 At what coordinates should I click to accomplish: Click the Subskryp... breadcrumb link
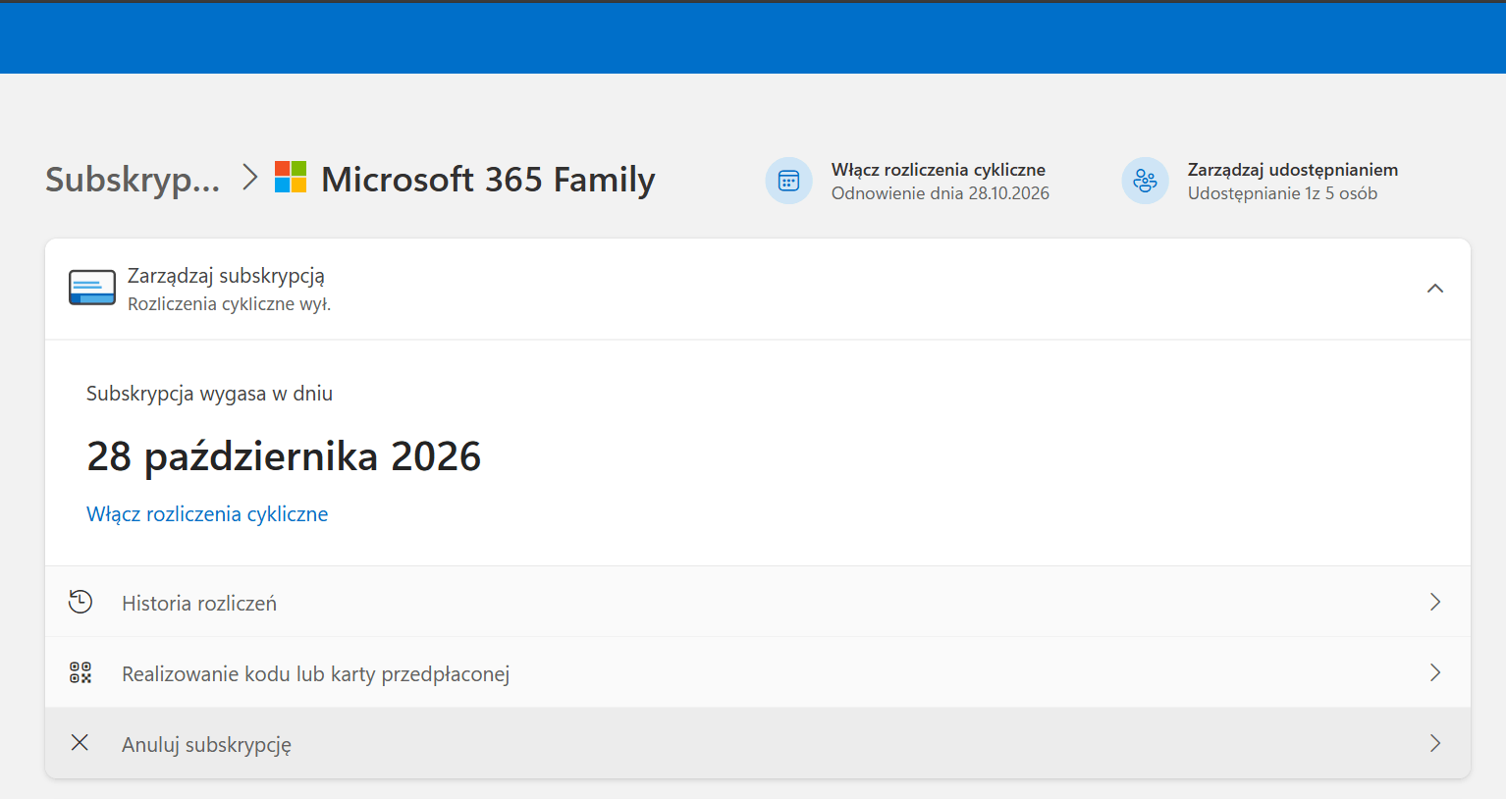tap(133, 180)
